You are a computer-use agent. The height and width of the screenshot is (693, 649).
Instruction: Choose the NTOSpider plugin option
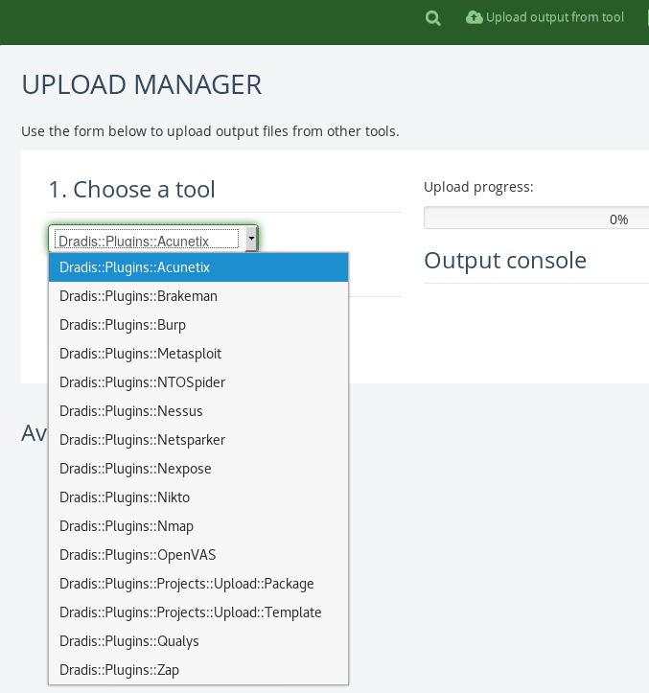pyautogui.click(x=198, y=382)
